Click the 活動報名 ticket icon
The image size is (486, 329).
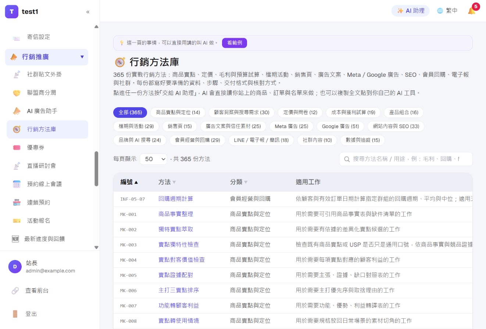click(17, 221)
